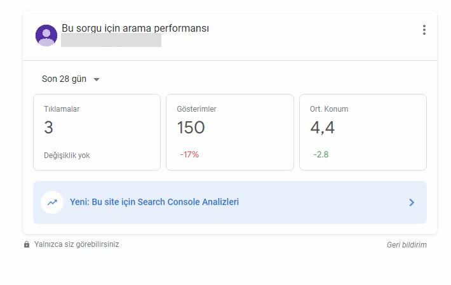The height and width of the screenshot is (285, 451).
Task: Click the Yalnızca siz görebilirsiniz notice
Action: [x=76, y=244]
